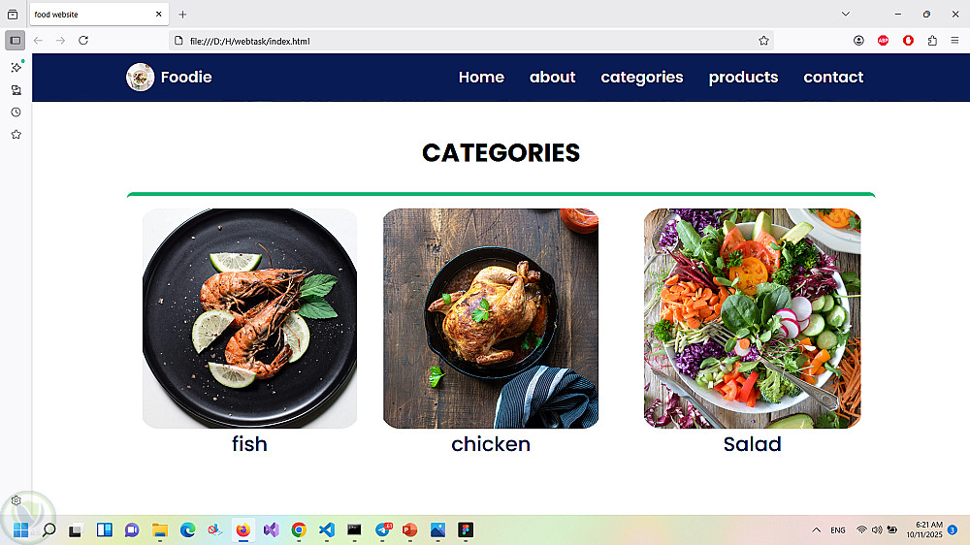Open the list all tabs dropdown arrow

coord(846,15)
